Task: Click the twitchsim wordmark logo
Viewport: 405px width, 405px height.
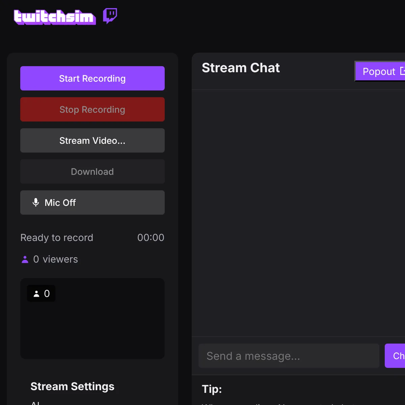Action: click(55, 17)
